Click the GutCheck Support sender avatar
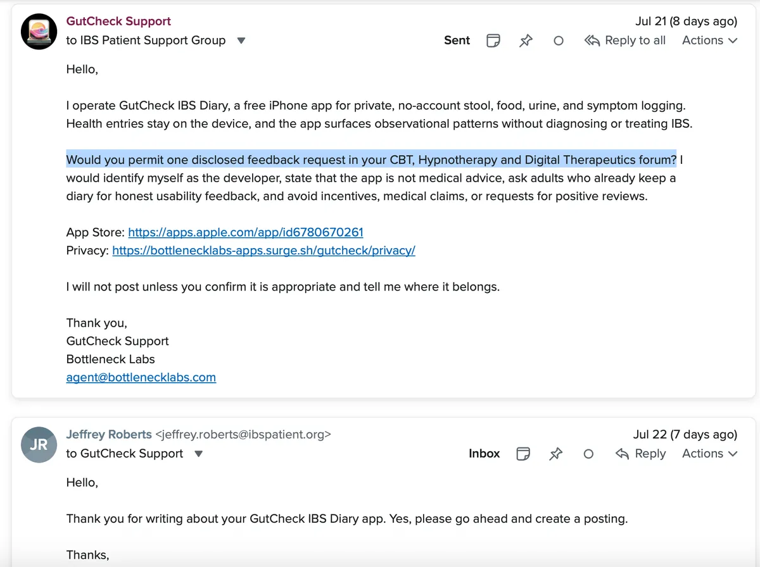Screen dimensions: 760x567 pos(39,31)
